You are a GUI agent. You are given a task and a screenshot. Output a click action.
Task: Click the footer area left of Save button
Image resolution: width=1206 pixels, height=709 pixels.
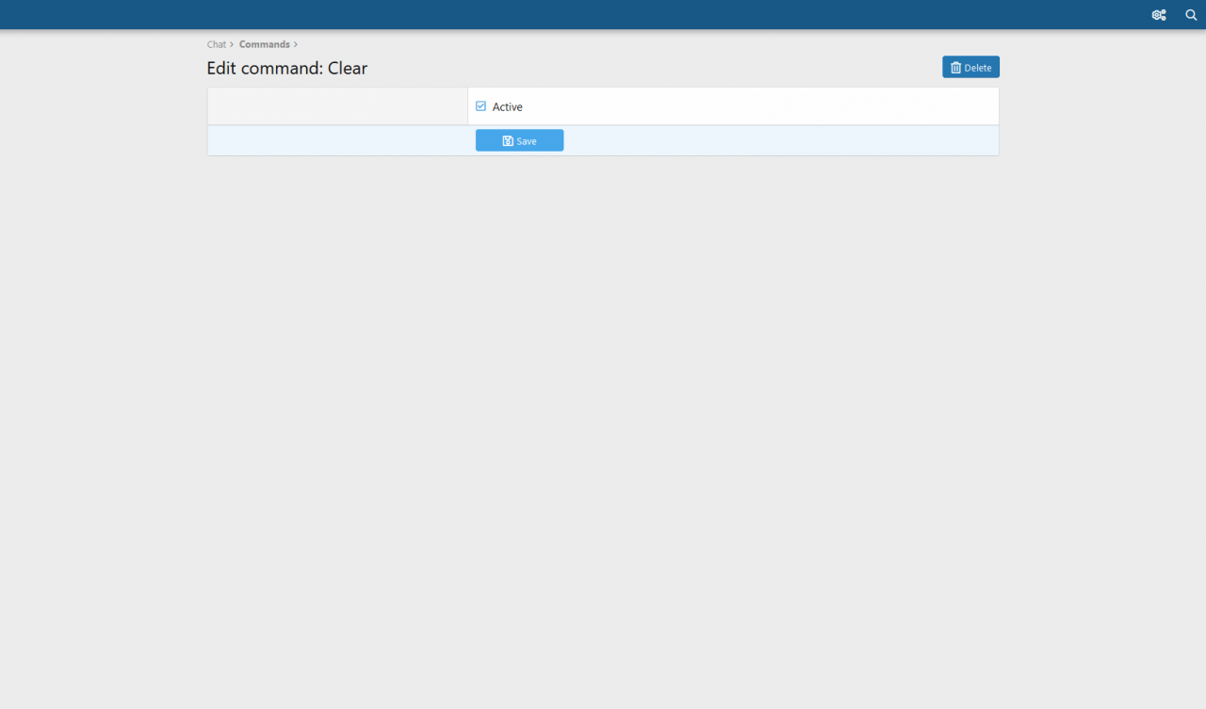[339, 140]
